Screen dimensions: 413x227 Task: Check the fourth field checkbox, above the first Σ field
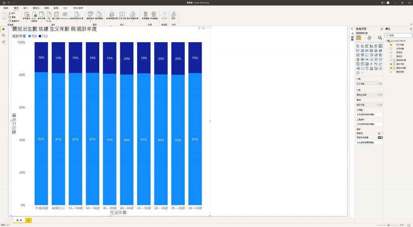[391, 56]
